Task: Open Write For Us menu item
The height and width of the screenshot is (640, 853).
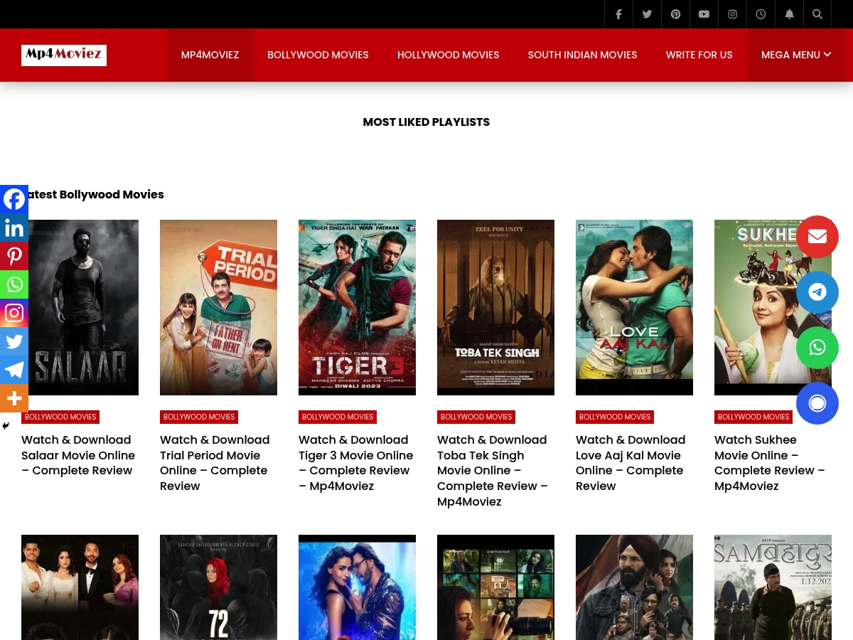Action: pyautogui.click(x=699, y=55)
